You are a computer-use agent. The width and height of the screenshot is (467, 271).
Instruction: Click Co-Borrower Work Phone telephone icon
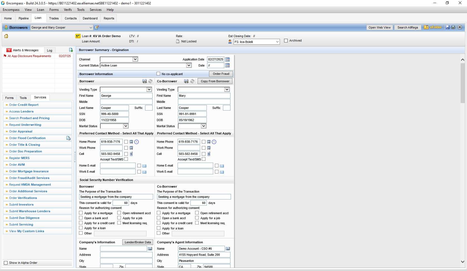point(209,148)
